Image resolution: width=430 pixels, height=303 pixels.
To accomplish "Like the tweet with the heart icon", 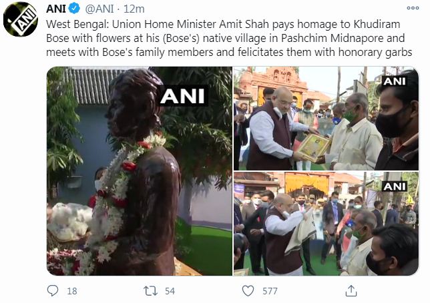I will (x=248, y=291).
